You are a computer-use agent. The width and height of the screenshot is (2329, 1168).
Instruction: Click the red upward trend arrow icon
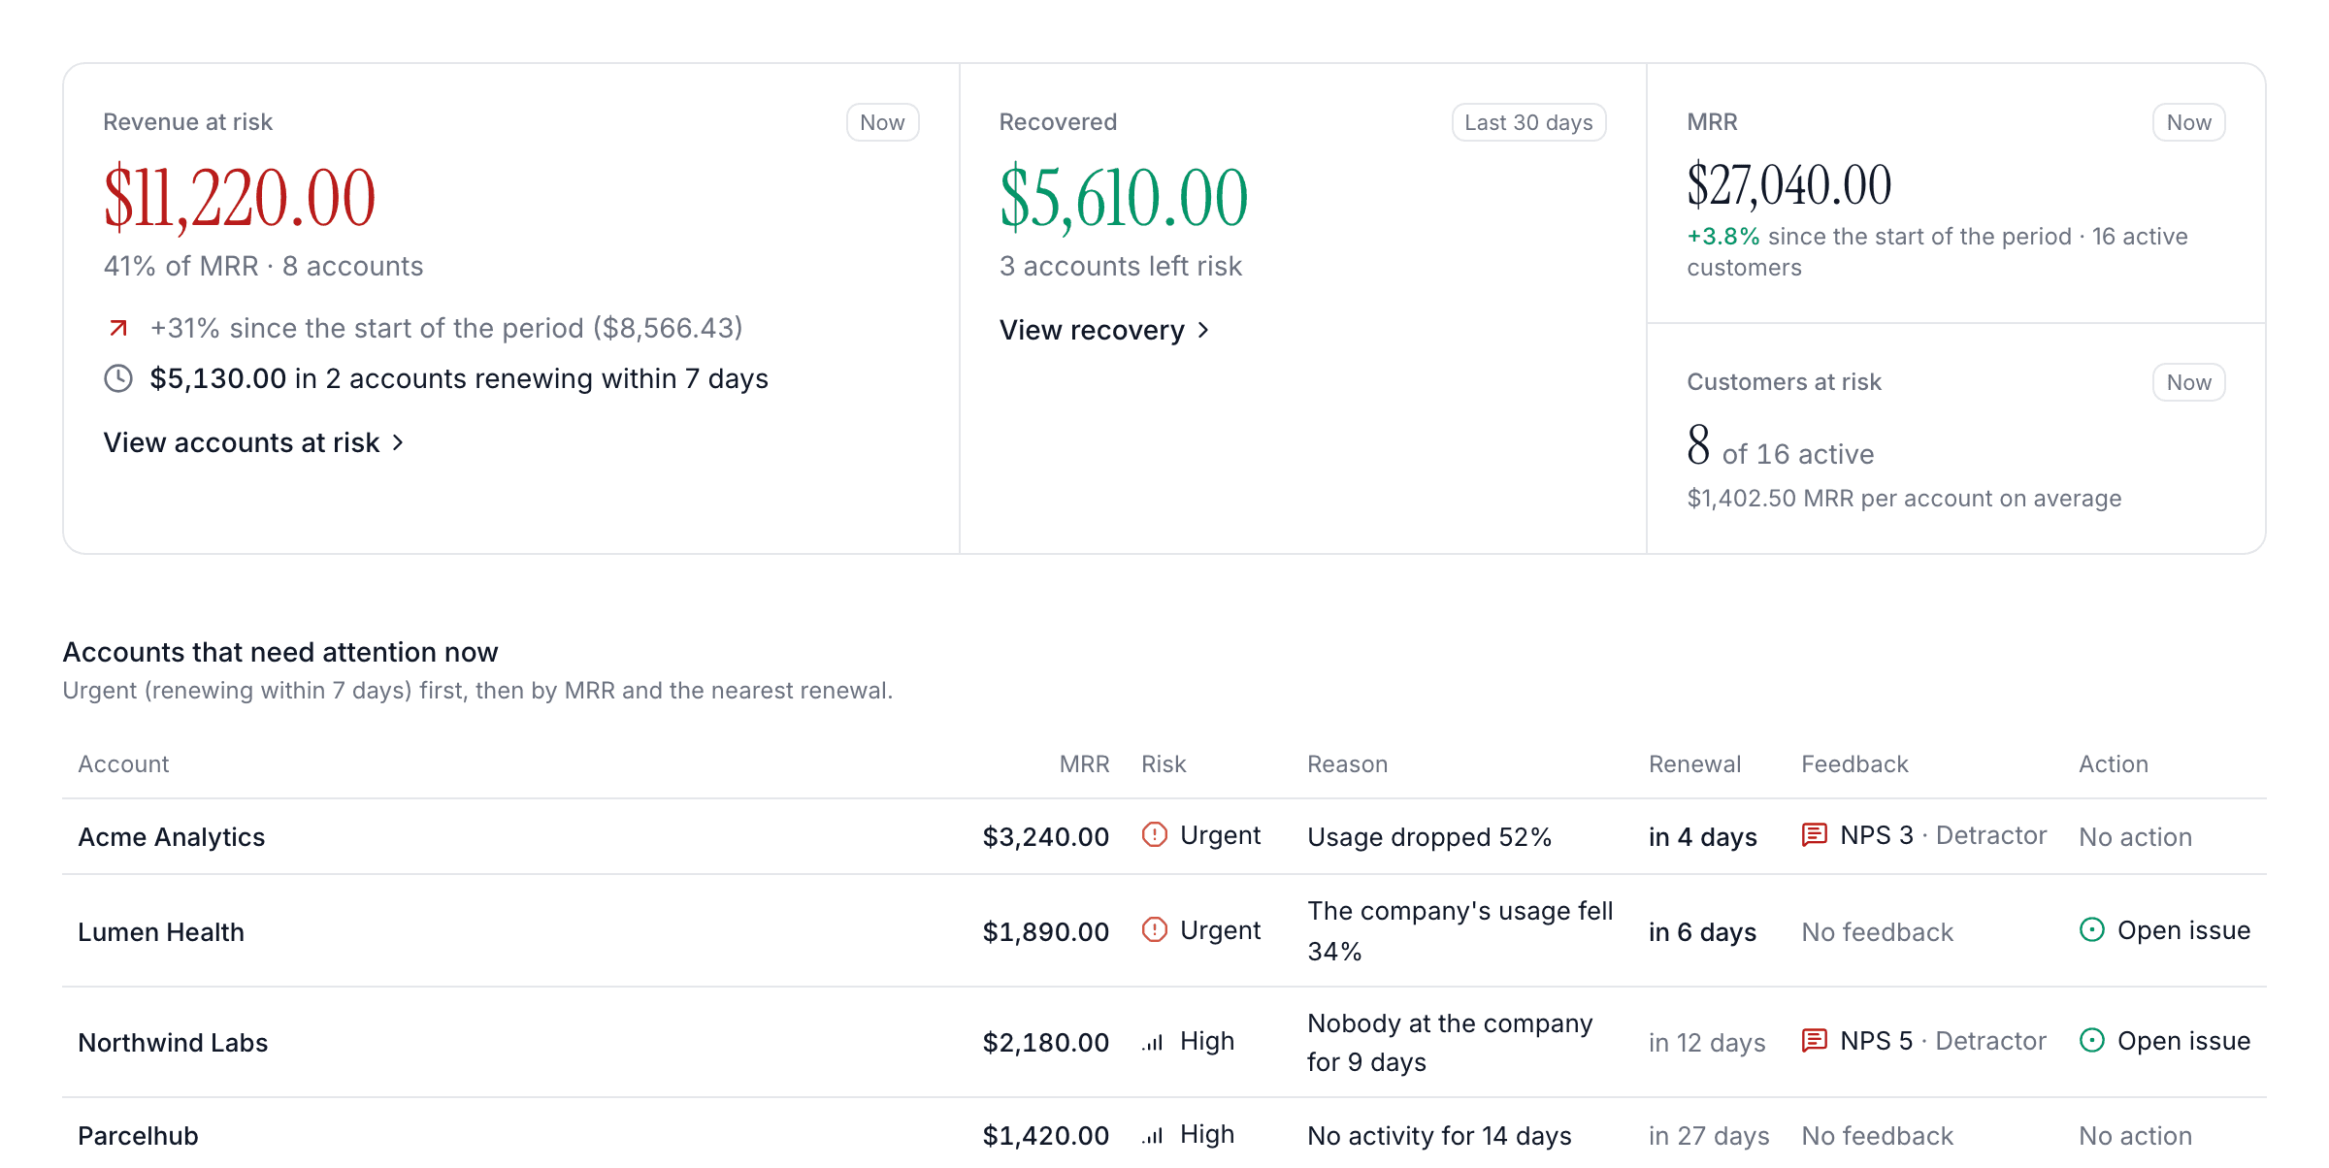tap(118, 328)
